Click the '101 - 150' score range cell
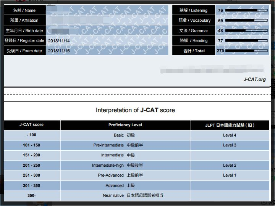Viewport: 275px width, 206px height. (x=32, y=145)
